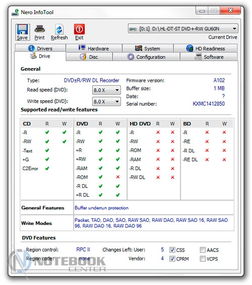Click user changes left value 5

pos(162,250)
